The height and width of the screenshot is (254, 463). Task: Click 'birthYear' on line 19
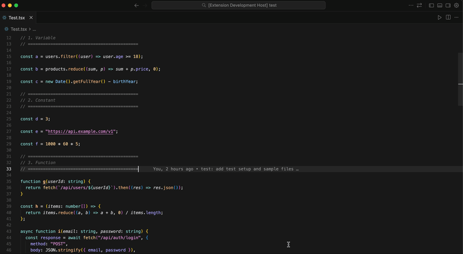124,82
